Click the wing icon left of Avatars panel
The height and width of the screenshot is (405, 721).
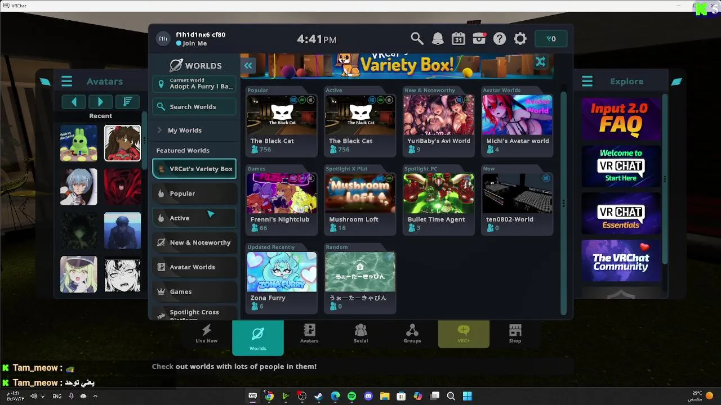pos(45,82)
